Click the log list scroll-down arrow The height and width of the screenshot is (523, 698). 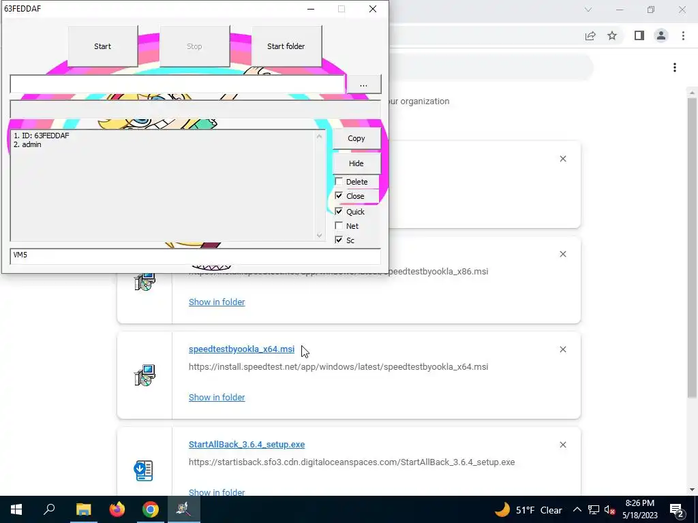click(x=319, y=235)
